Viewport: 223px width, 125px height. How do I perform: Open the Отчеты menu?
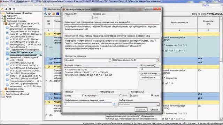pos(48,5)
